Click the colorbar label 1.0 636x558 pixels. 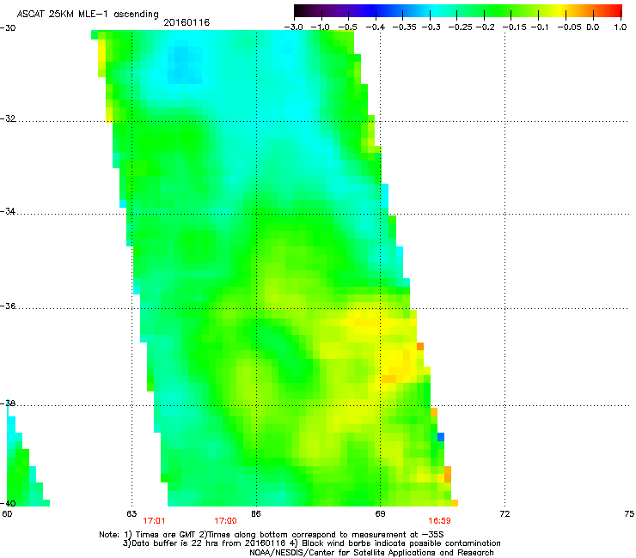tap(621, 27)
